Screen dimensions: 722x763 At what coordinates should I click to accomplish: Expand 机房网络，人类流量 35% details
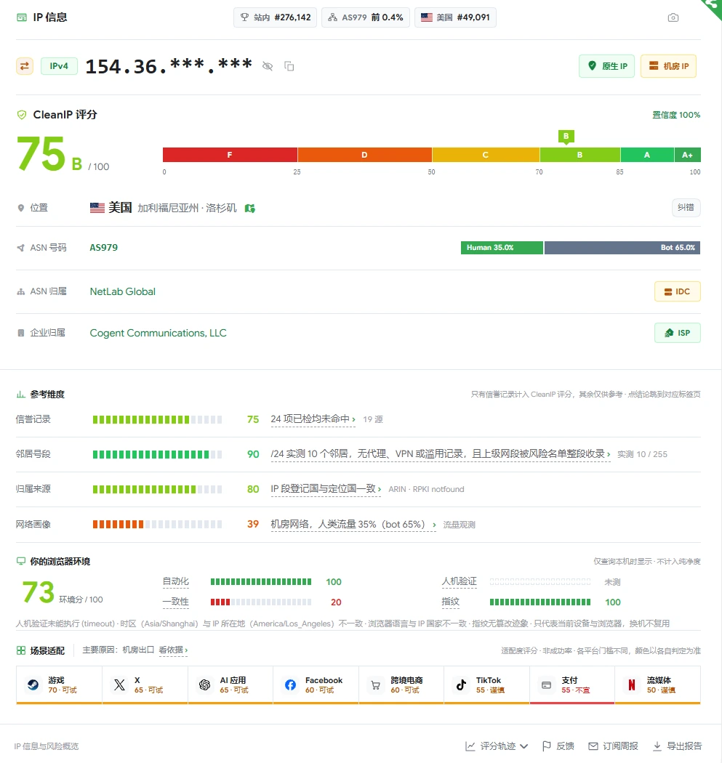click(353, 525)
